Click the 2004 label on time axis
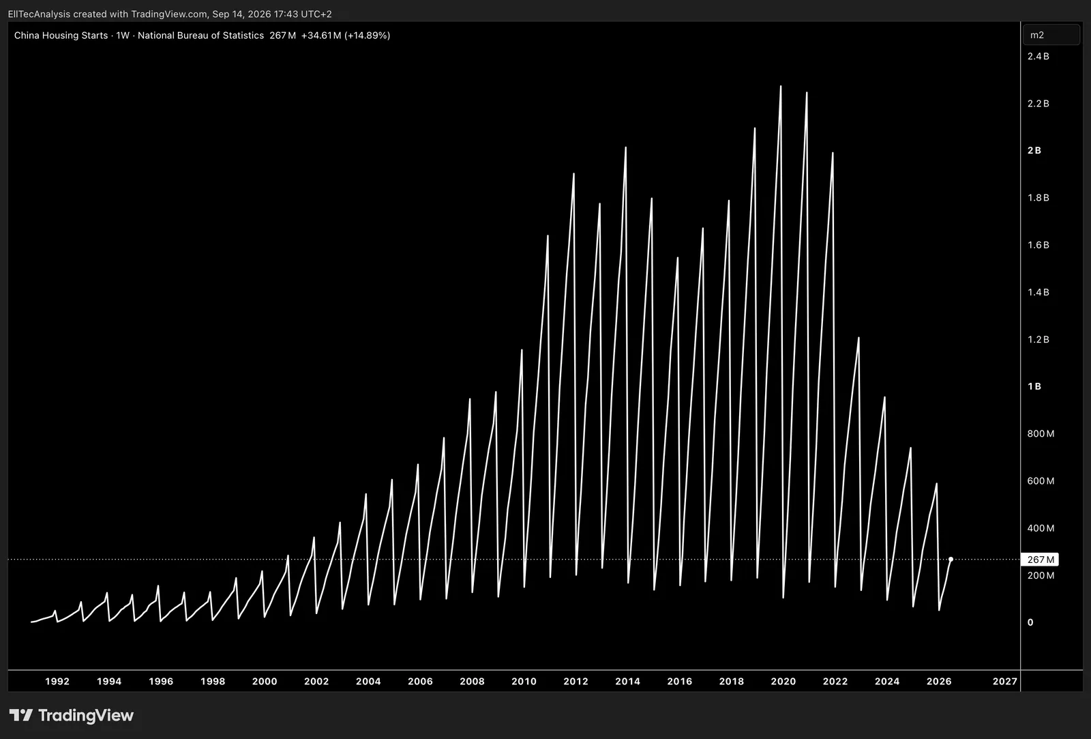The height and width of the screenshot is (739, 1091). tap(368, 681)
